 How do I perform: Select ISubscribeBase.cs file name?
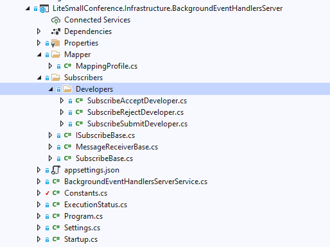tap(105, 135)
